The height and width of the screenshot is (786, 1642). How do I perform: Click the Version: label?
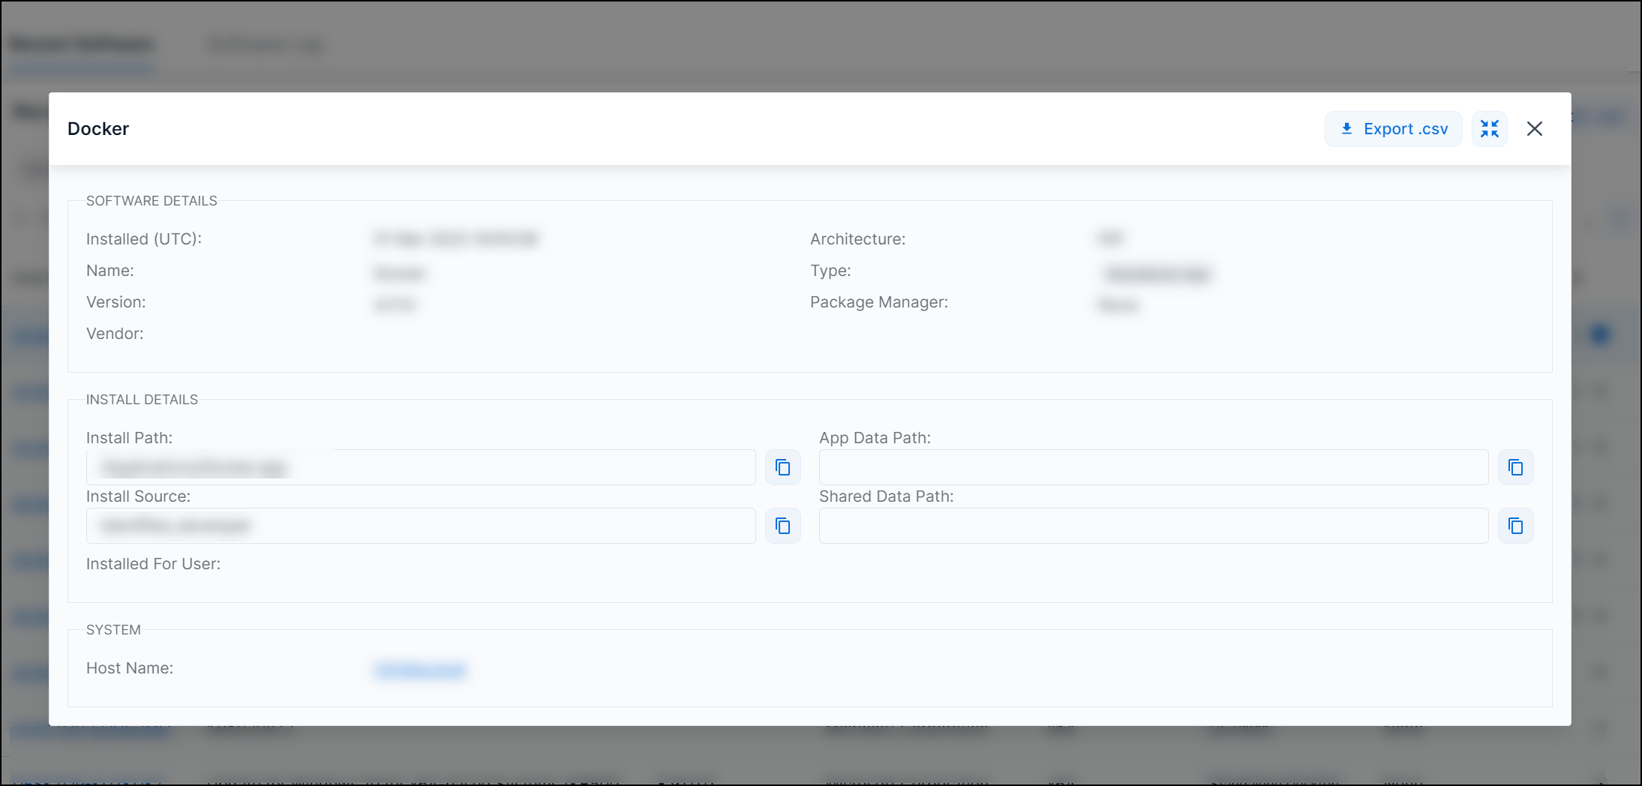point(116,302)
